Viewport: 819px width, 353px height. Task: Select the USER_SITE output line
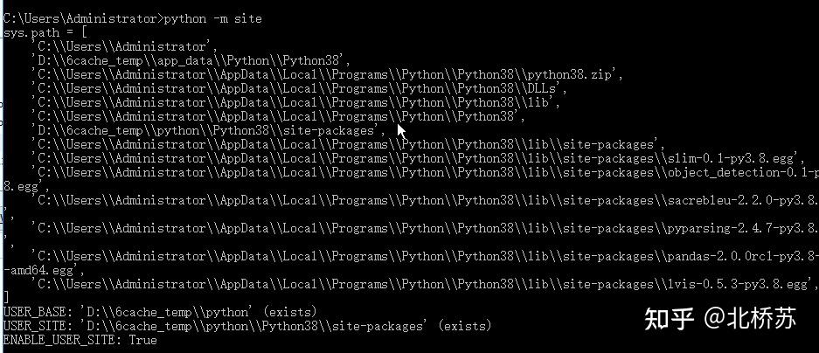(247, 327)
